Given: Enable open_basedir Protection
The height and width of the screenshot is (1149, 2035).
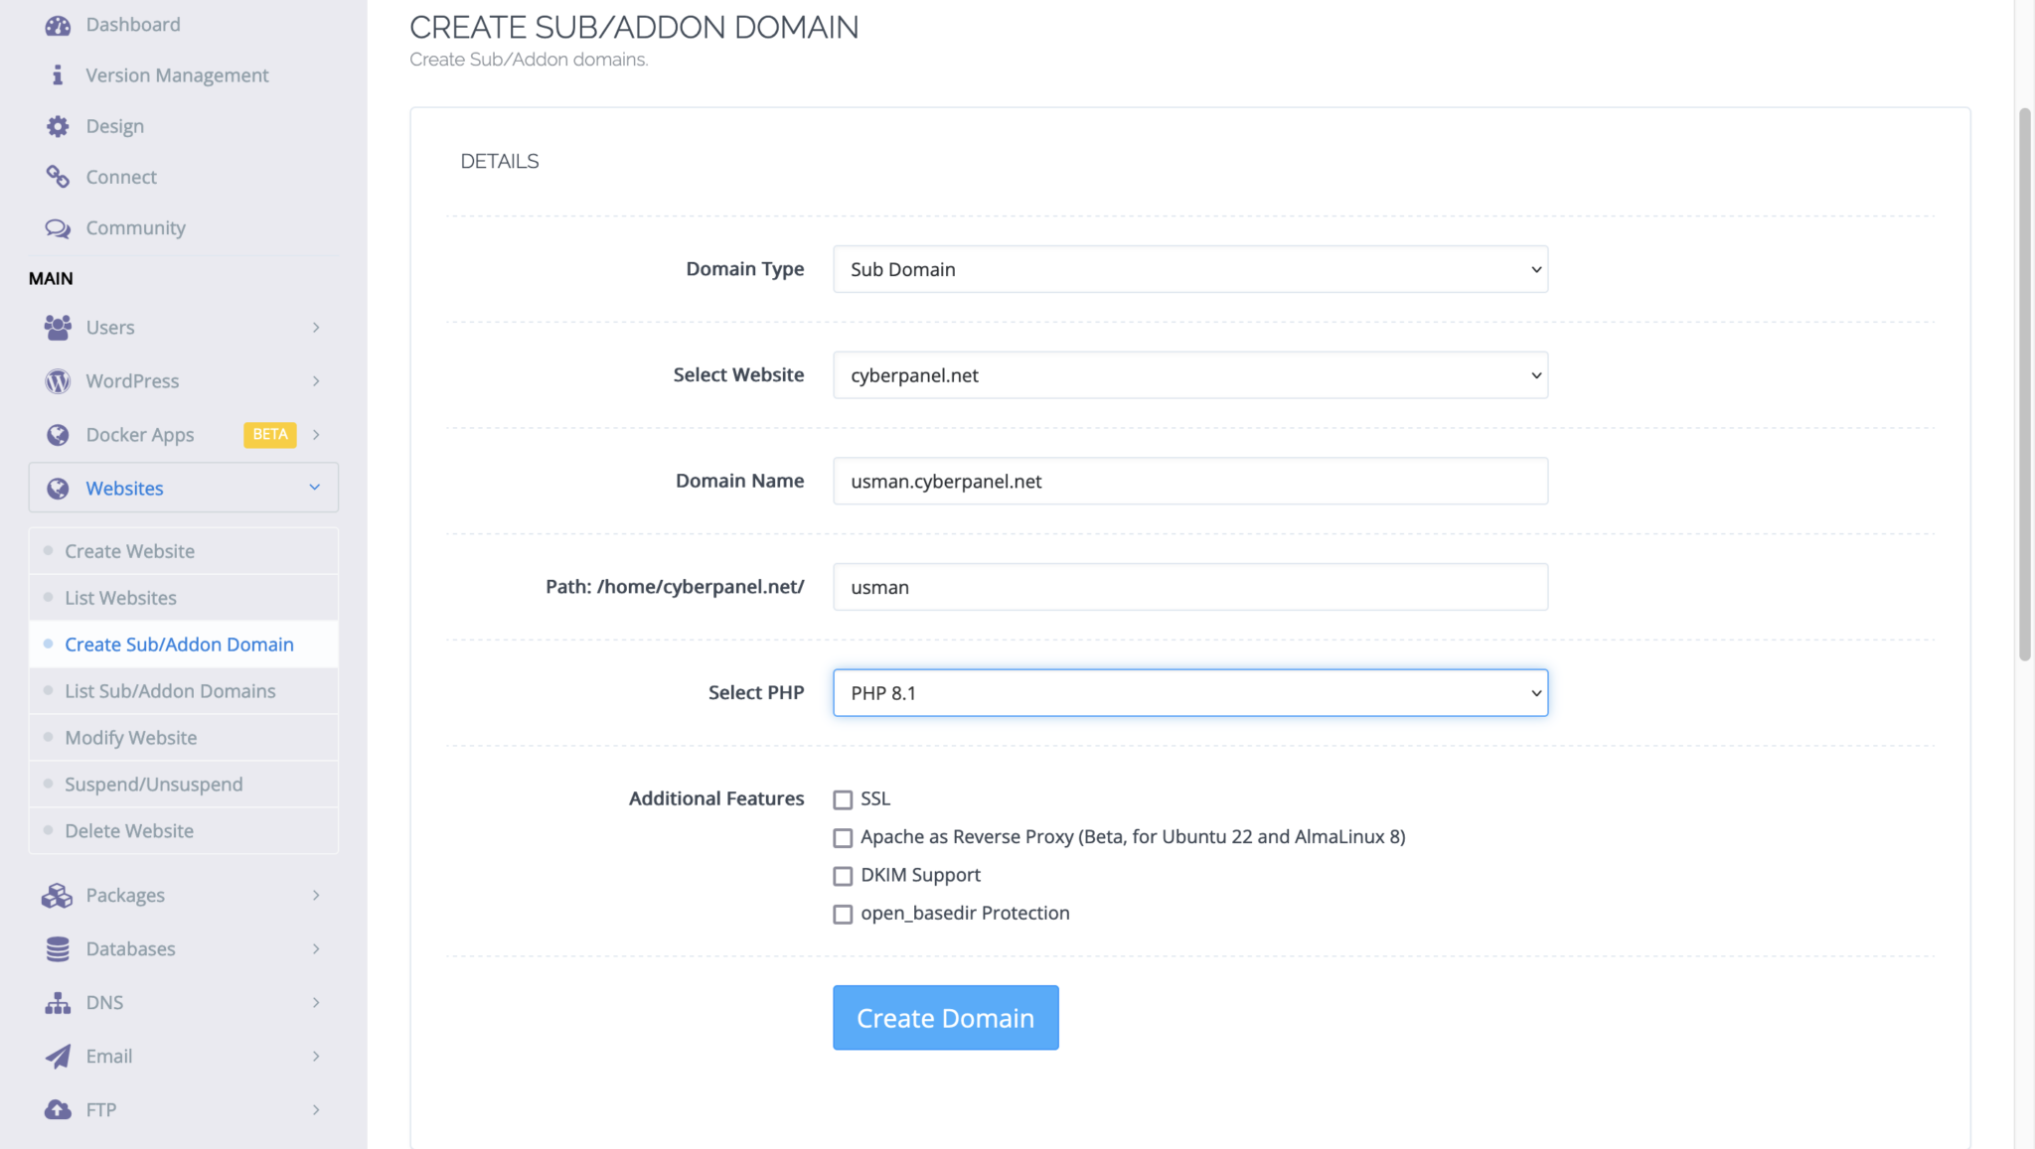Looking at the screenshot, I should 843,914.
